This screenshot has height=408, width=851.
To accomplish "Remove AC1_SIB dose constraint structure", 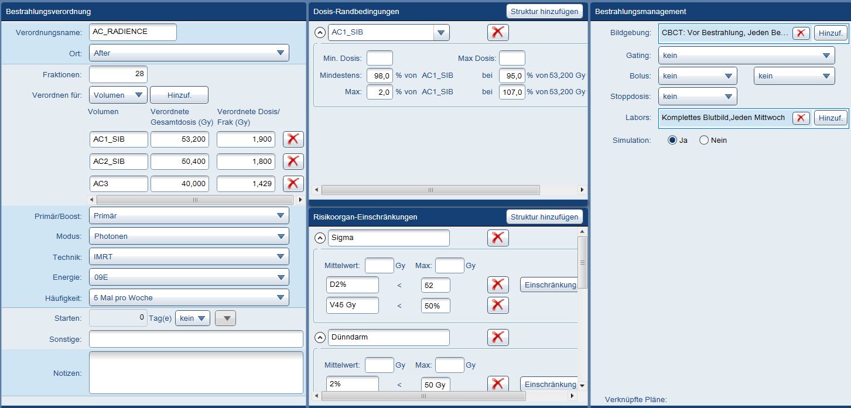I will (x=498, y=32).
